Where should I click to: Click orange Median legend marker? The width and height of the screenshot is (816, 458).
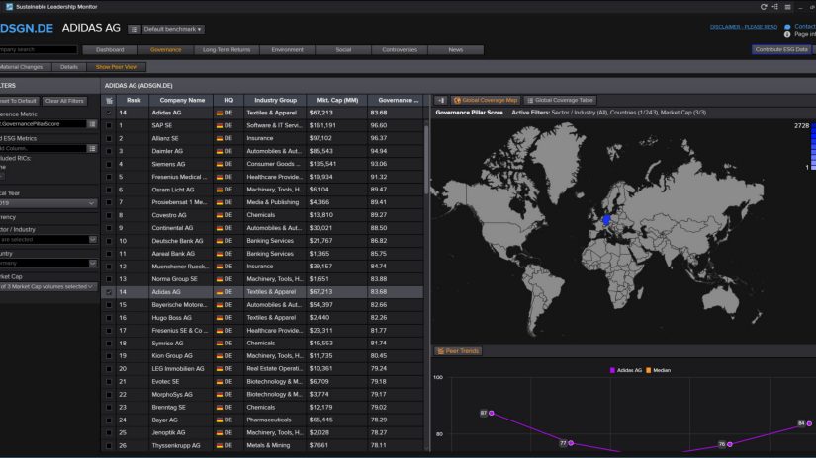[x=649, y=370]
